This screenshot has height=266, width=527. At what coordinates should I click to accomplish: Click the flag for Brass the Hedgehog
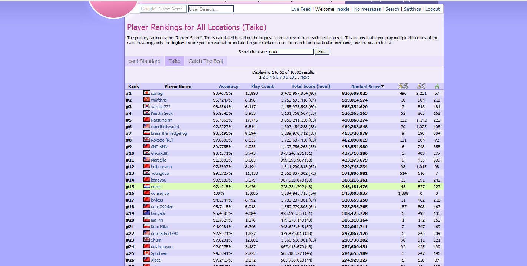(x=146, y=133)
